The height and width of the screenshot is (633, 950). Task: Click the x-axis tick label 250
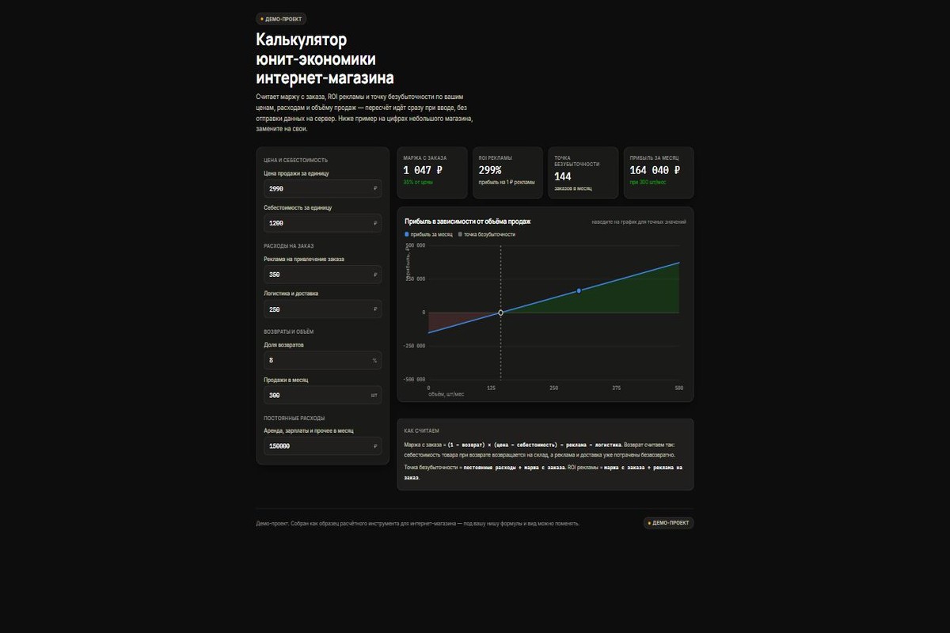coord(553,388)
